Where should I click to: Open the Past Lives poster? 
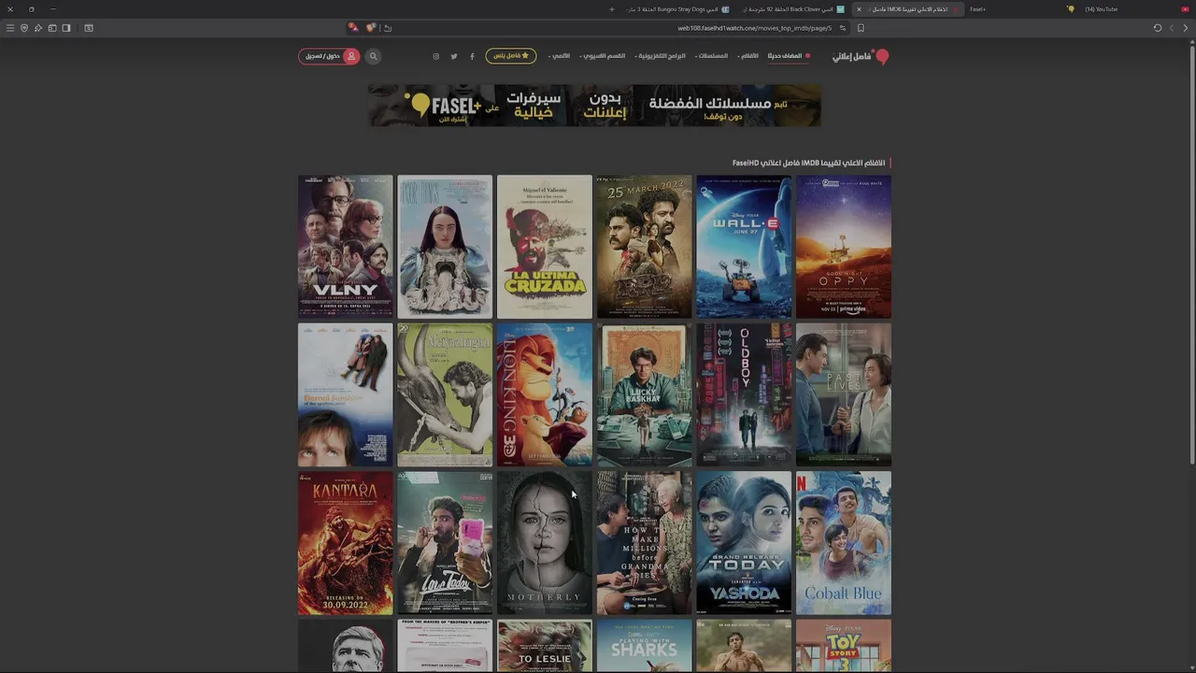[x=844, y=394]
